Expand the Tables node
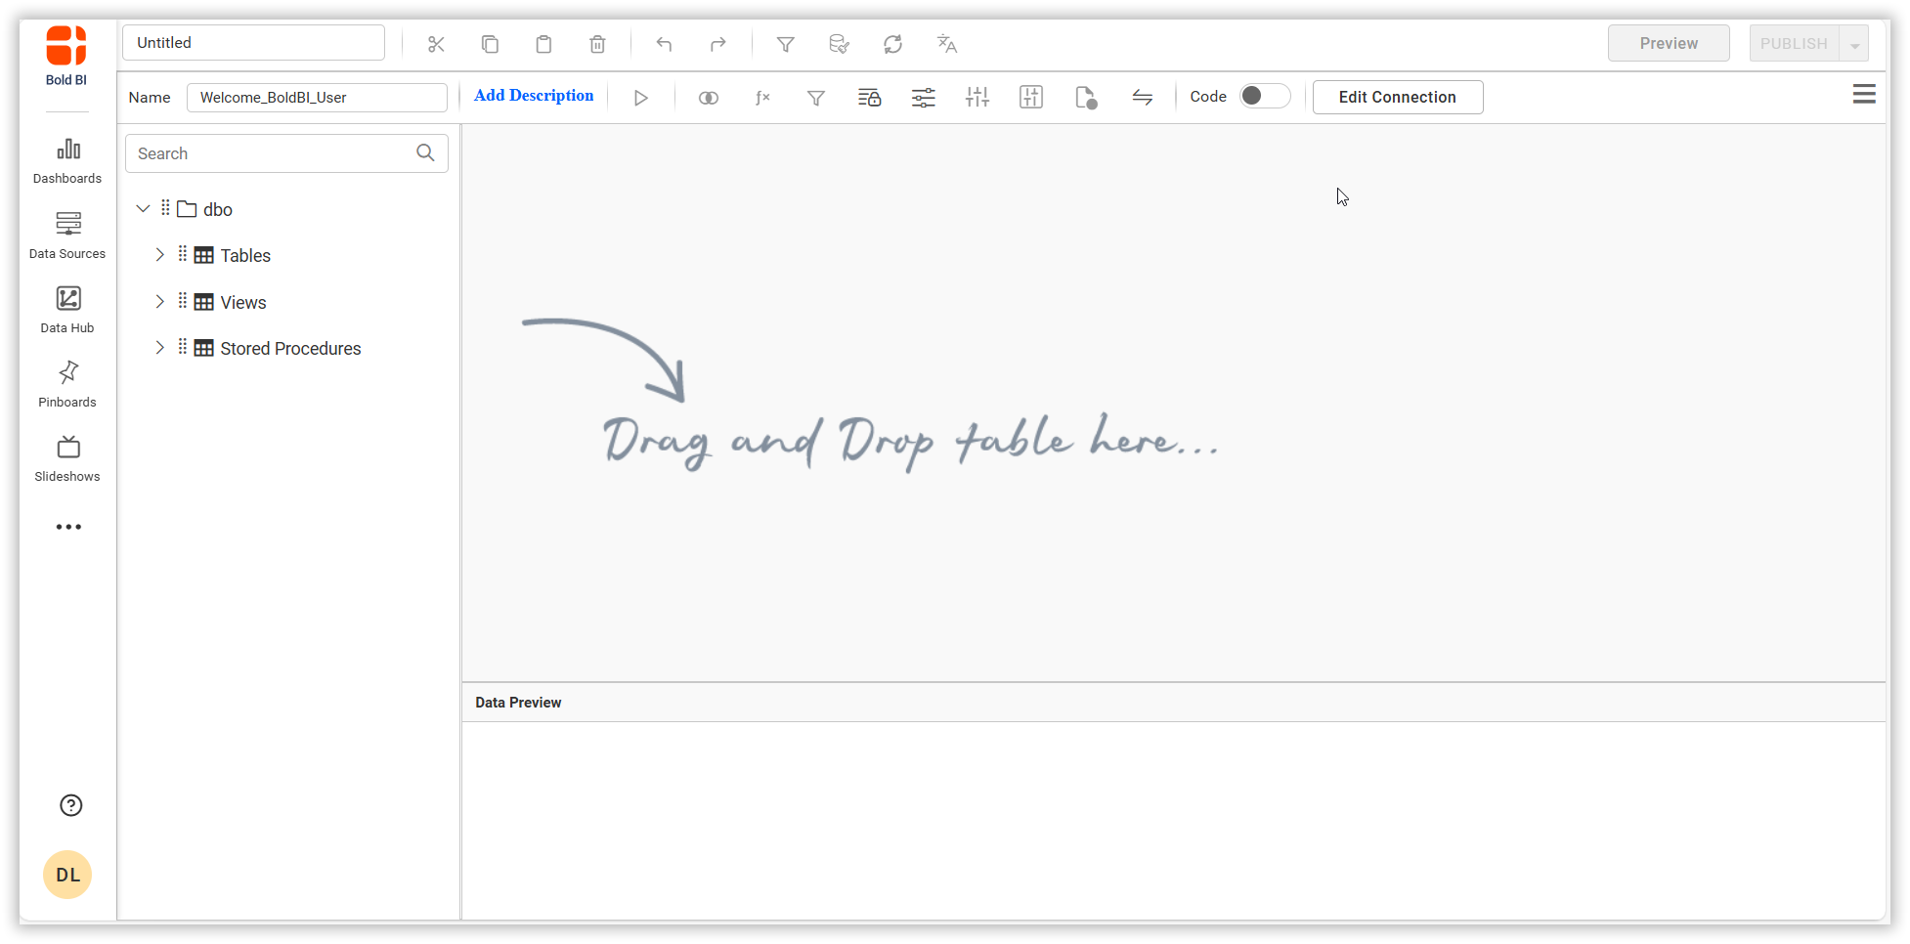This screenshot has height=944, width=1910. coord(159,255)
